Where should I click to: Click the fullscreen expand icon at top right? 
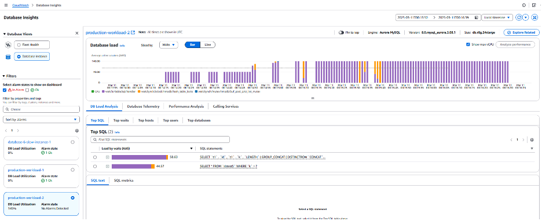coord(534,17)
